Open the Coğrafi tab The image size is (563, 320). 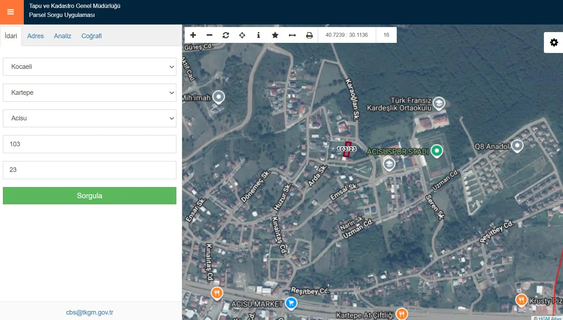92,36
